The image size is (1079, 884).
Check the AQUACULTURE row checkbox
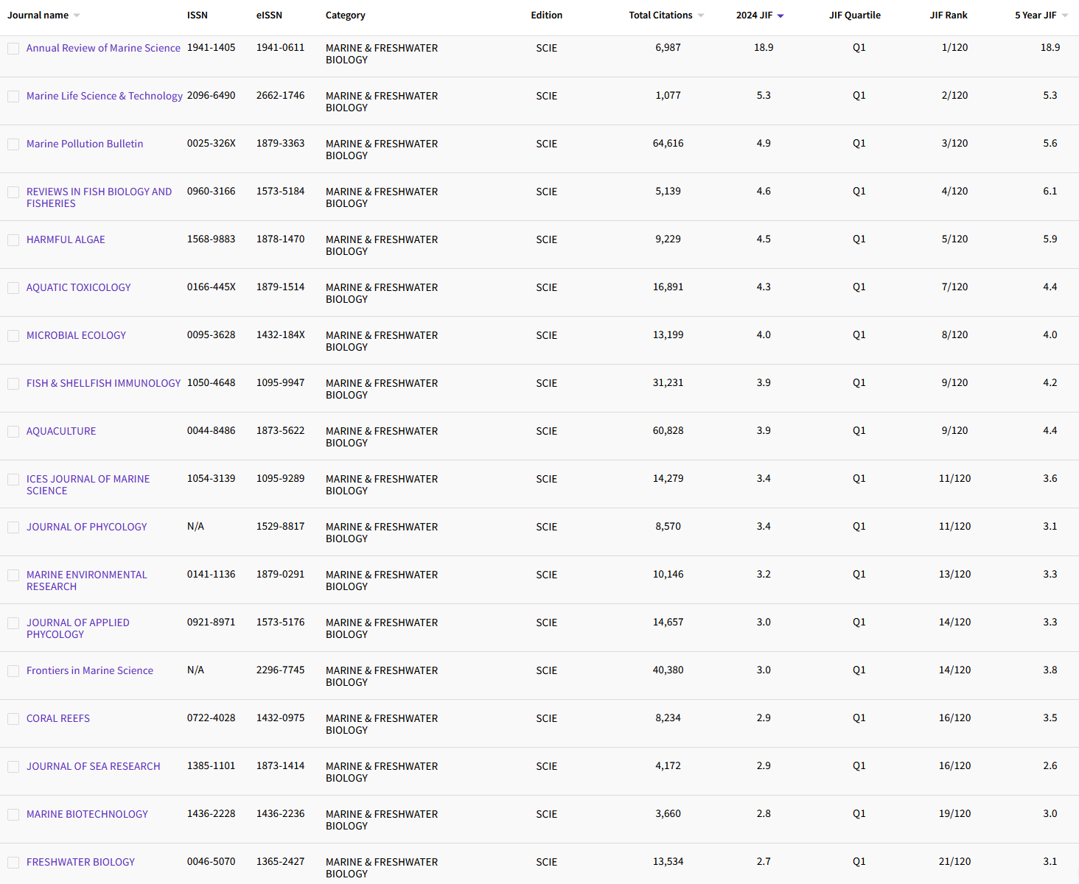[13, 432]
